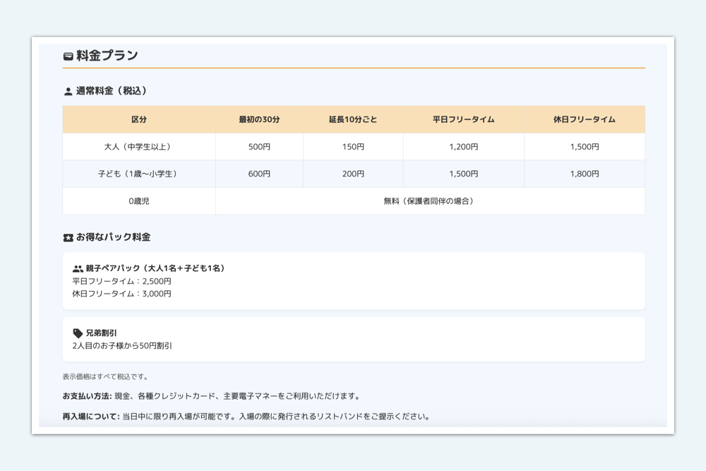
Task: Click the star badge icon beside お得なパック料金
Action: pos(66,236)
